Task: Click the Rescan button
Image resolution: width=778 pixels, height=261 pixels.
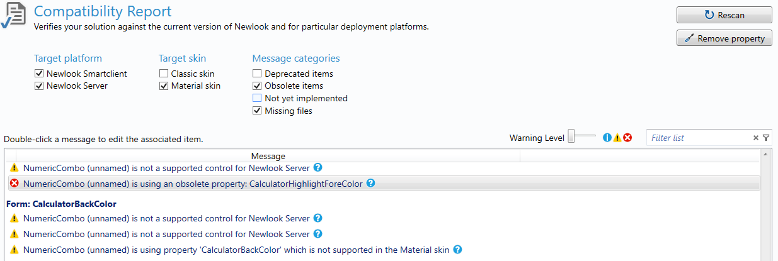Action: pyautogui.click(x=724, y=15)
